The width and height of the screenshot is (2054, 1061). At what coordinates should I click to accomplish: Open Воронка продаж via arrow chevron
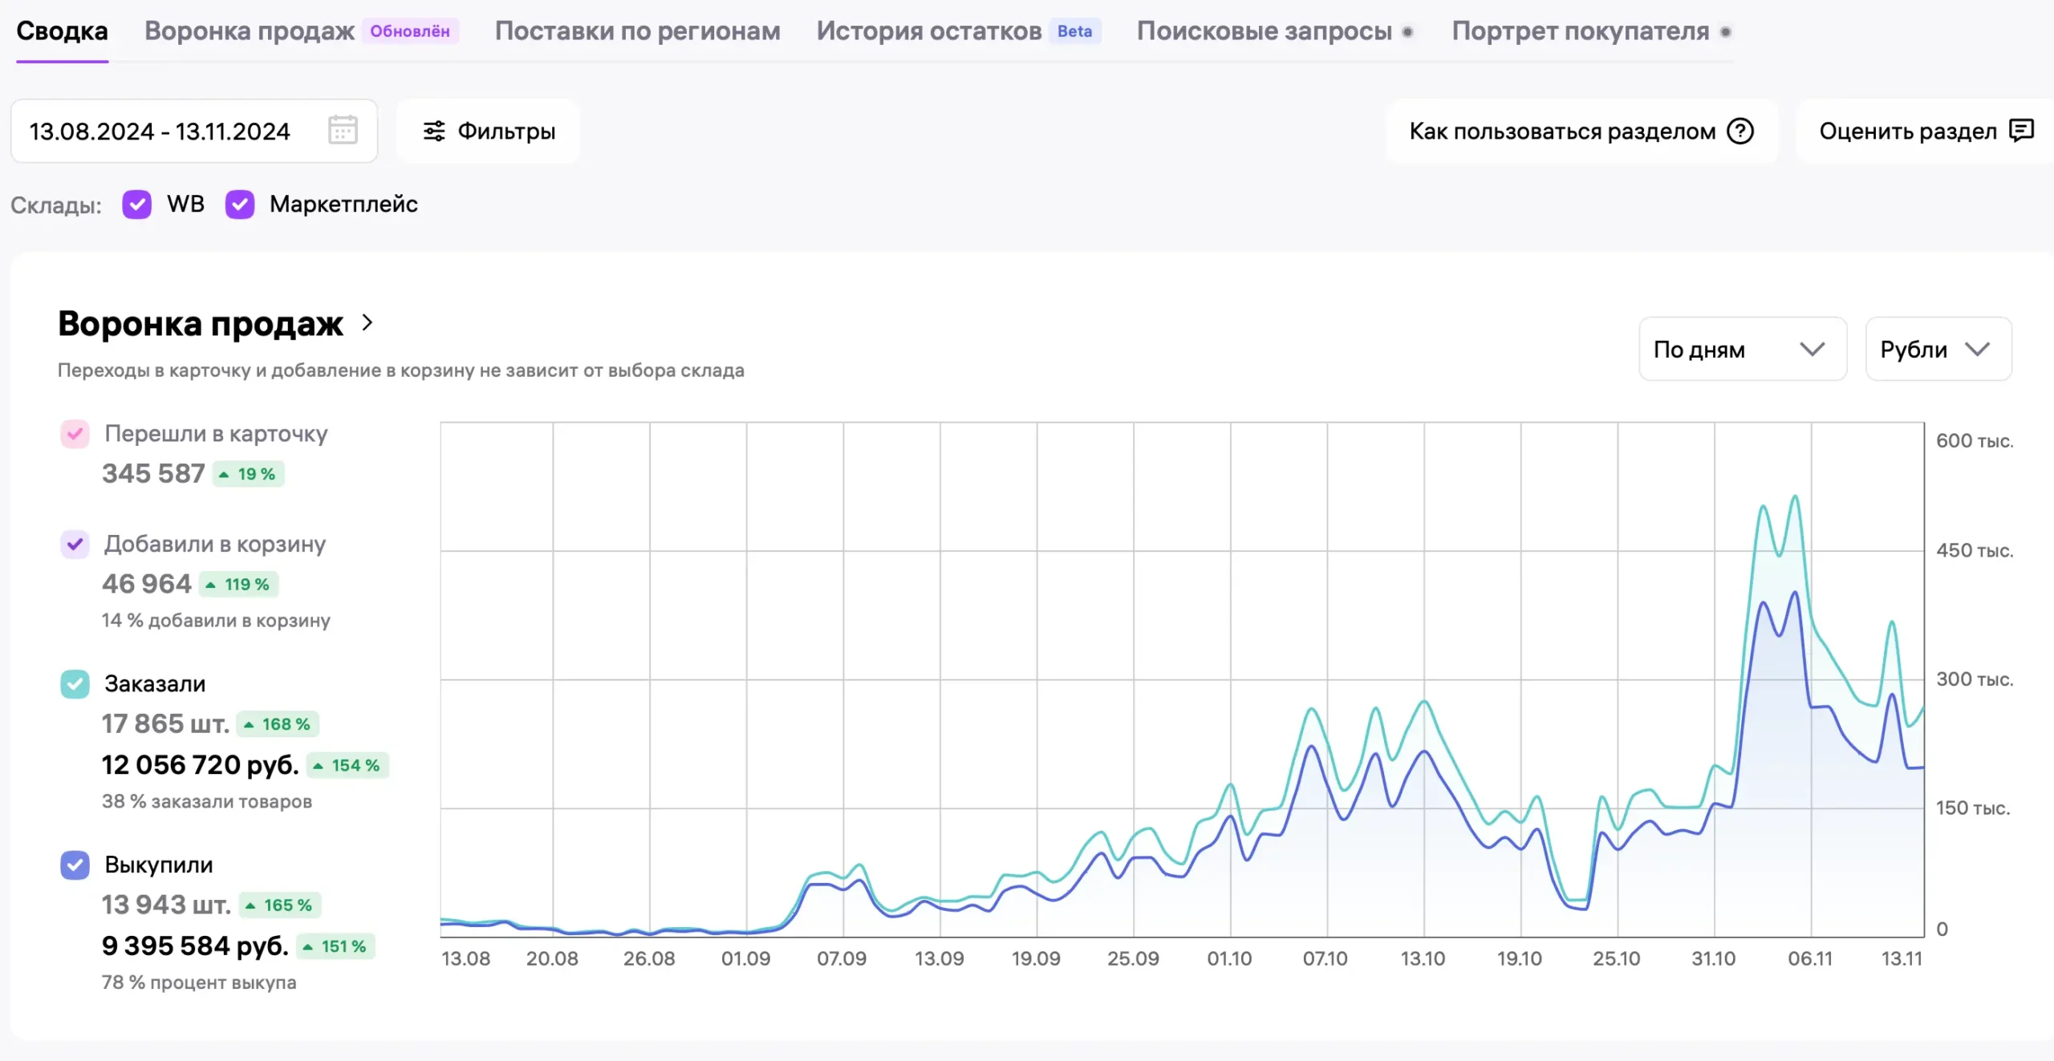(367, 322)
